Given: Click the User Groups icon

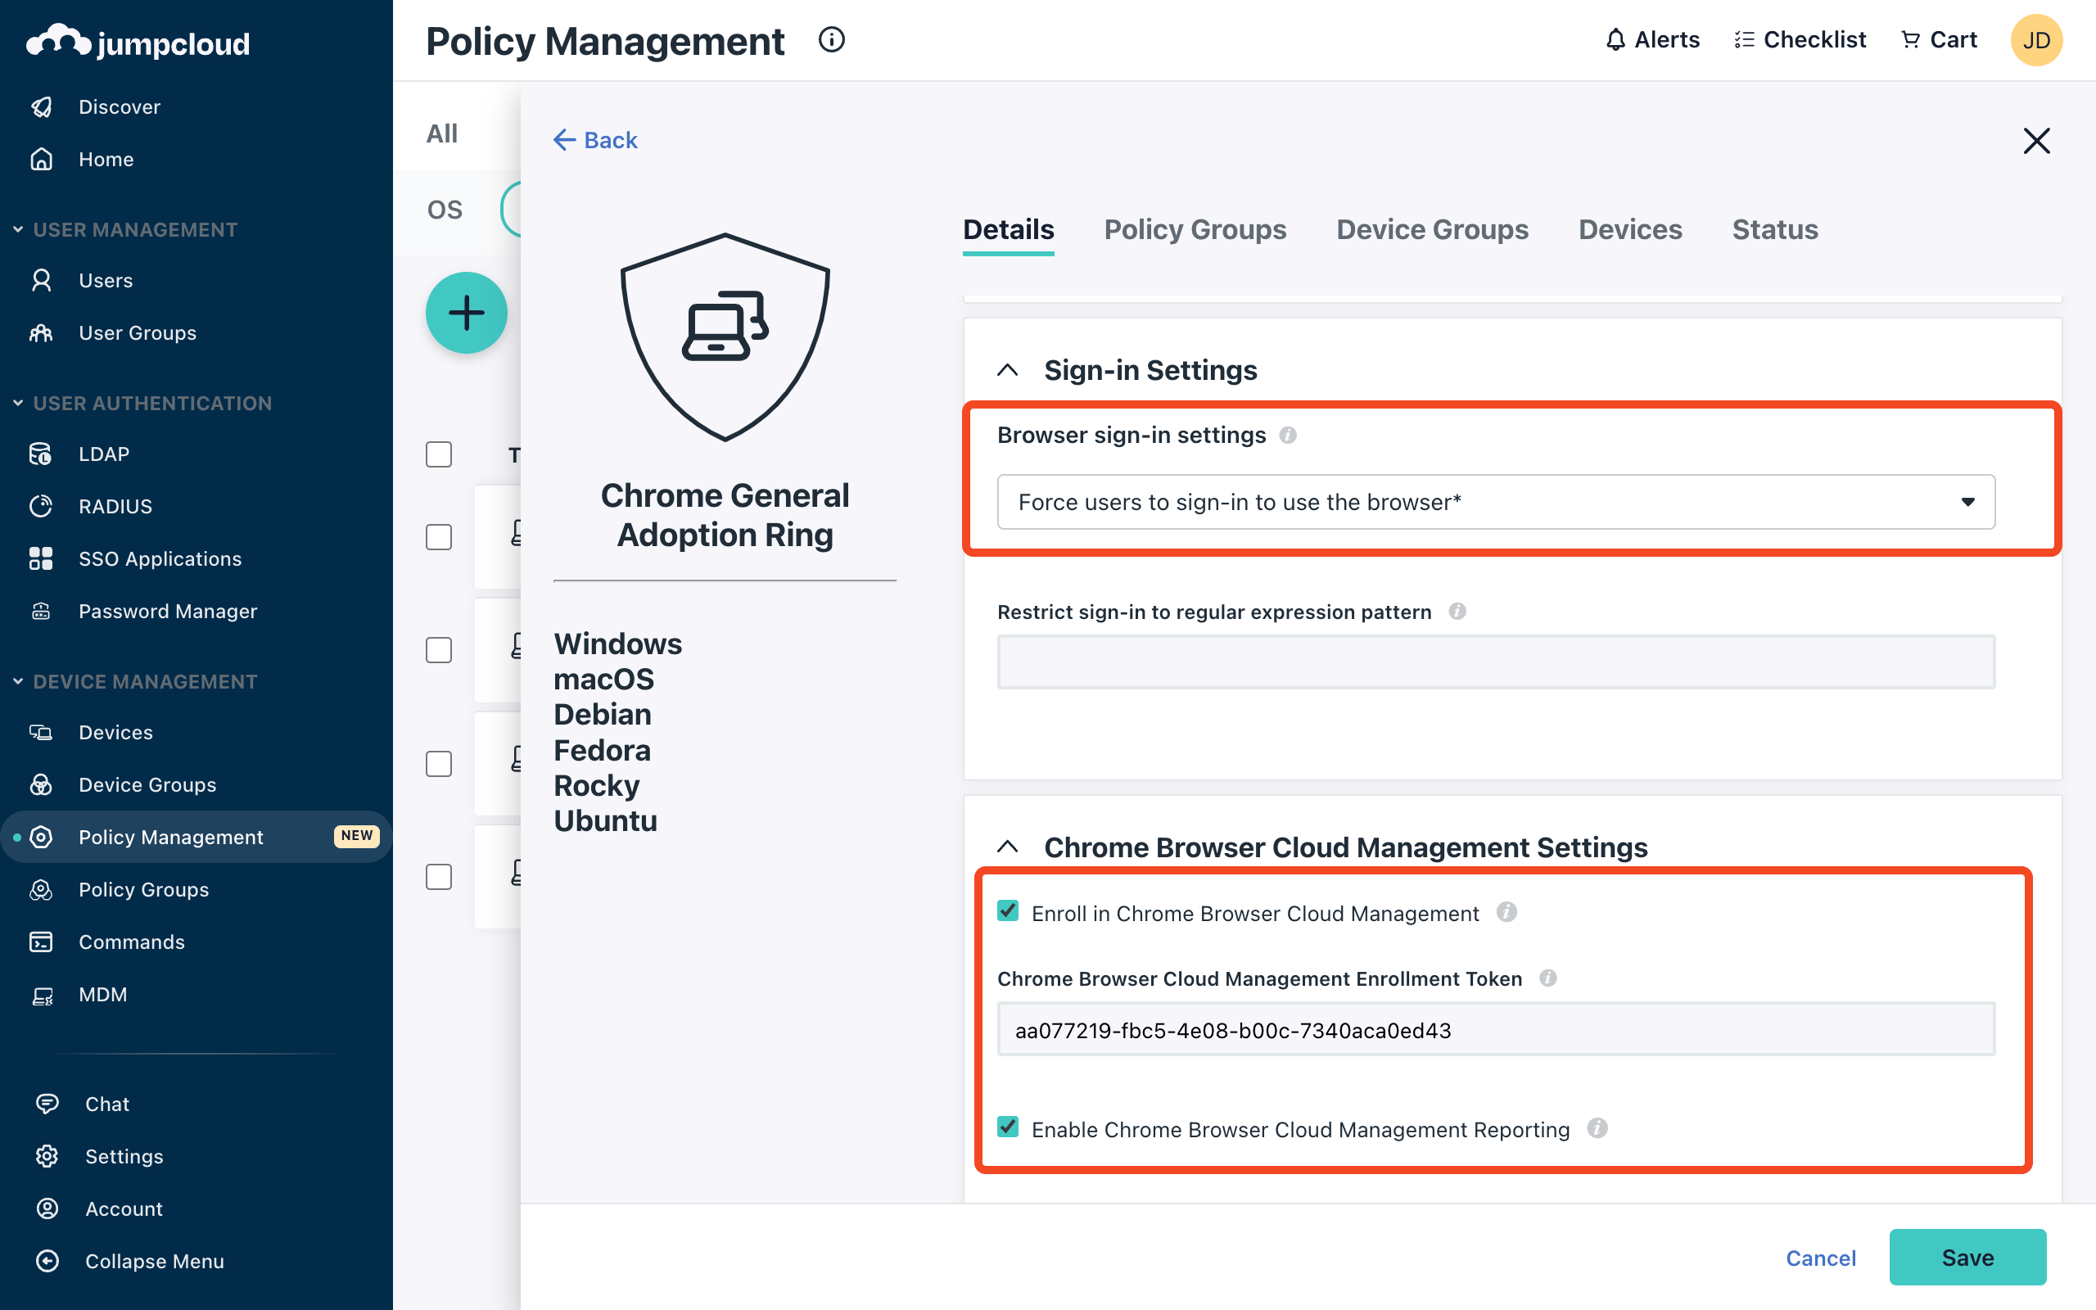Looking at the screenshot, I should tap(41, 332).
